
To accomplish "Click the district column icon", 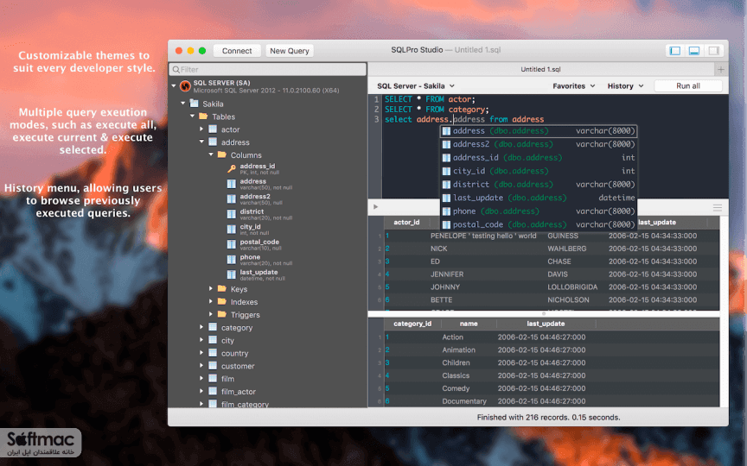I will tap(232, 214).
